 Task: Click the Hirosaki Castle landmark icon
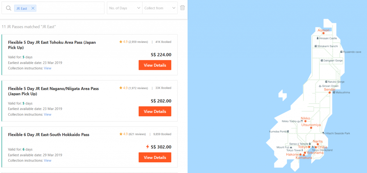(x=317, y=38)
